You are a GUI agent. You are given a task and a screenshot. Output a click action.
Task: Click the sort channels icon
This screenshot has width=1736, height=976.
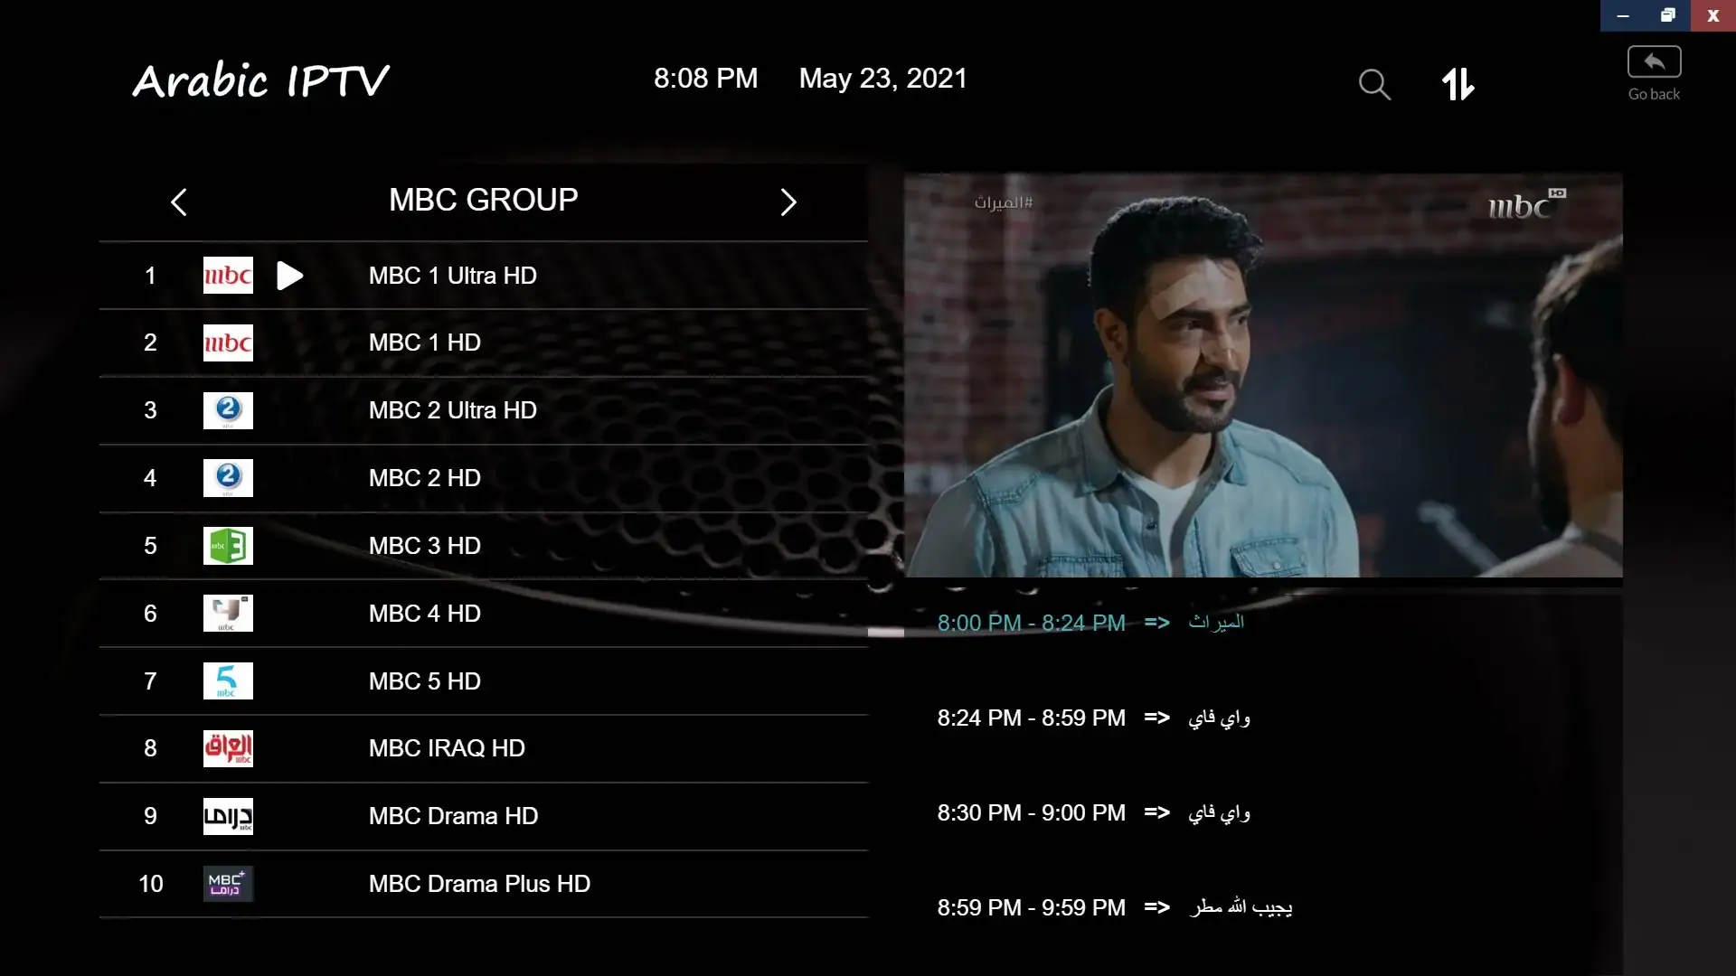(1458, 83)
